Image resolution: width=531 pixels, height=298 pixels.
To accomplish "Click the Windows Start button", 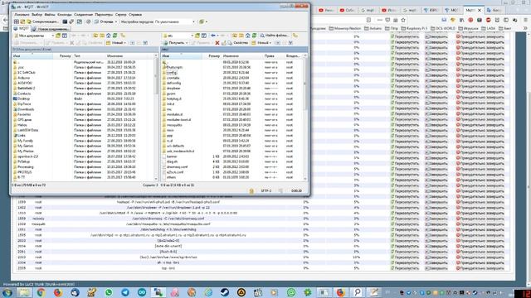I will pos(7,292).
